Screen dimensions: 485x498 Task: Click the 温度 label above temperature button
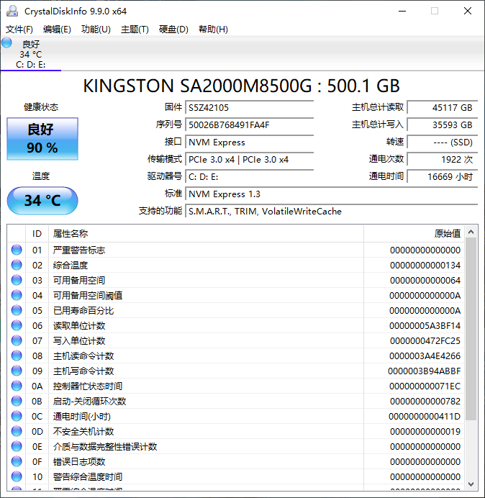[x=41, y=176]
